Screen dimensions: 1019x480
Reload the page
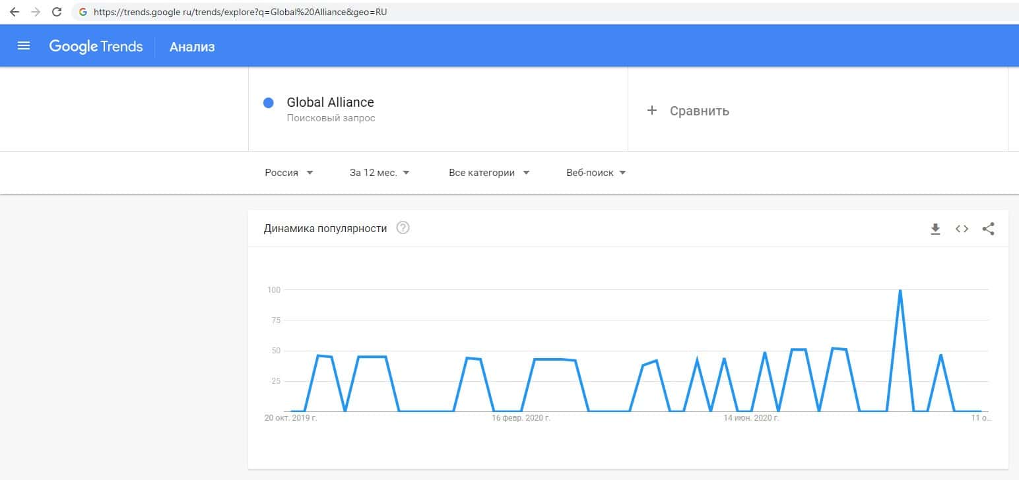click(57, 12)
